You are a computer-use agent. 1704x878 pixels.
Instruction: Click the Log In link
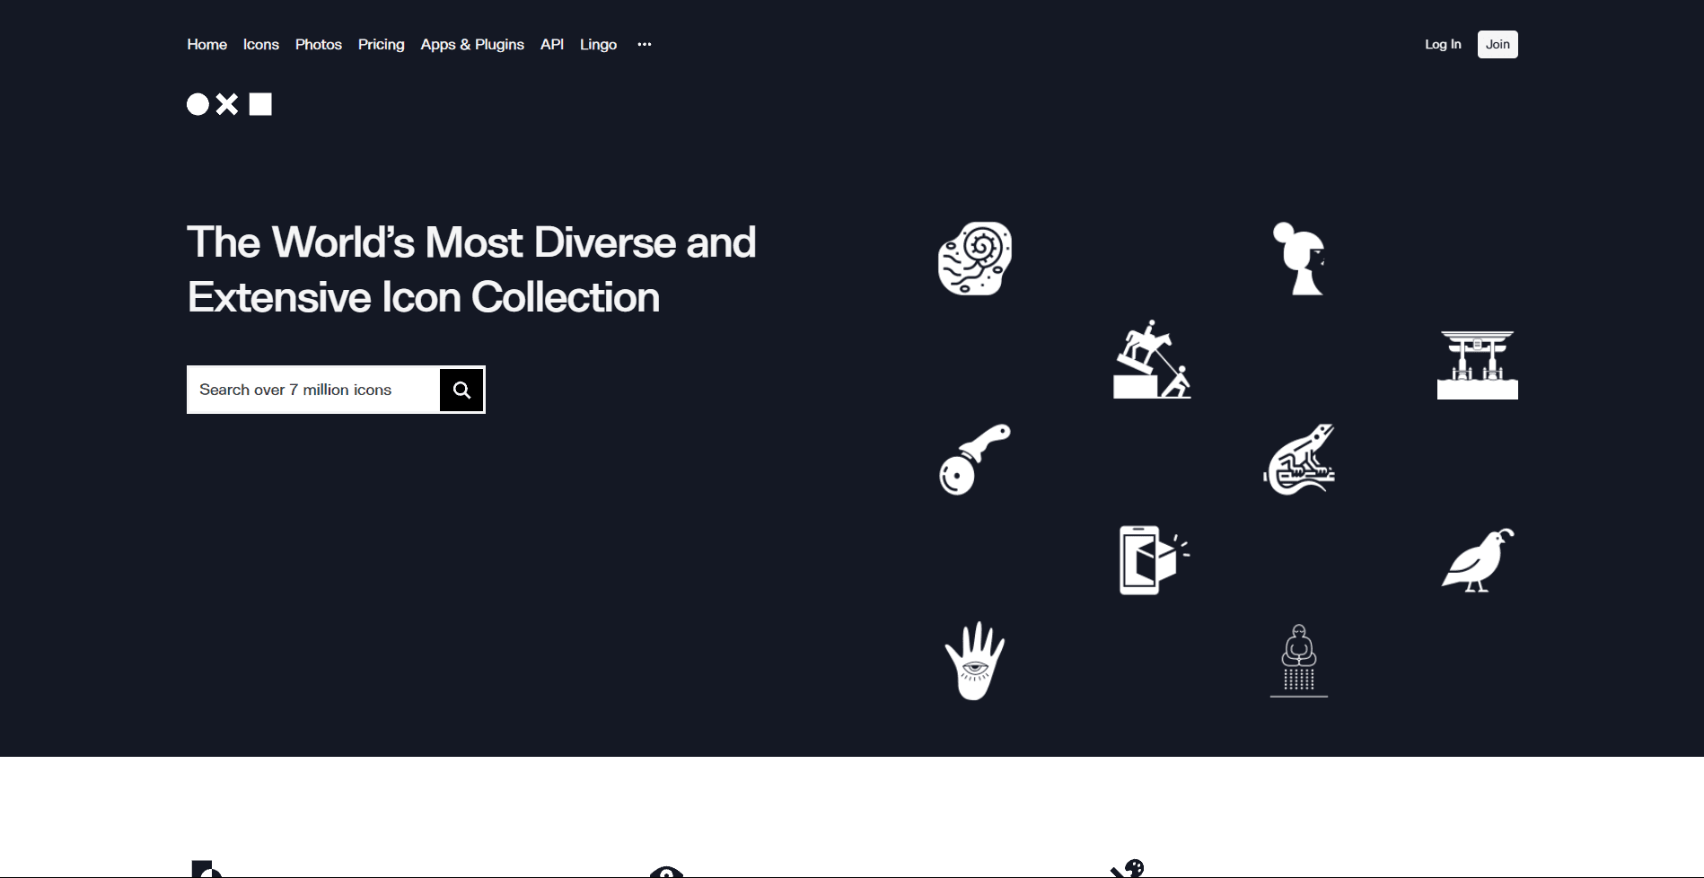1442,44
